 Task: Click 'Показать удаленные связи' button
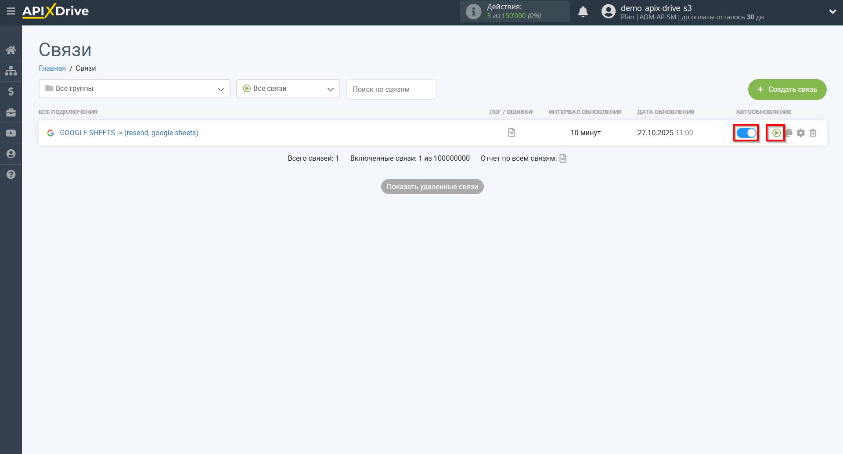point(432,187)
